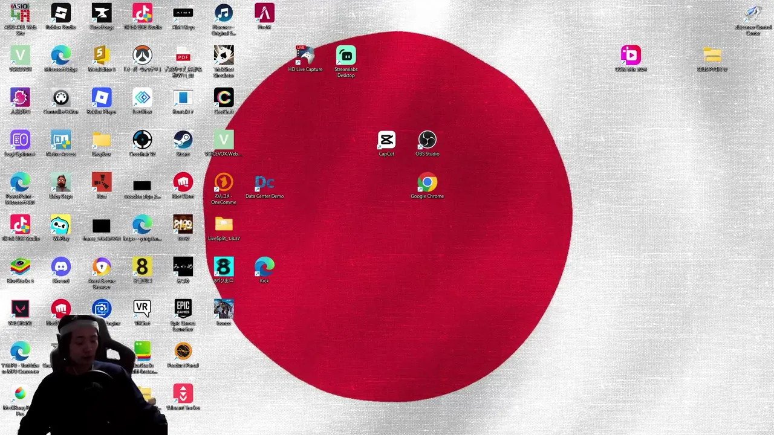This screenshot has height=435, width=774.
Task: Open the WePlay shortcut
Action: [x=60, y=225]
